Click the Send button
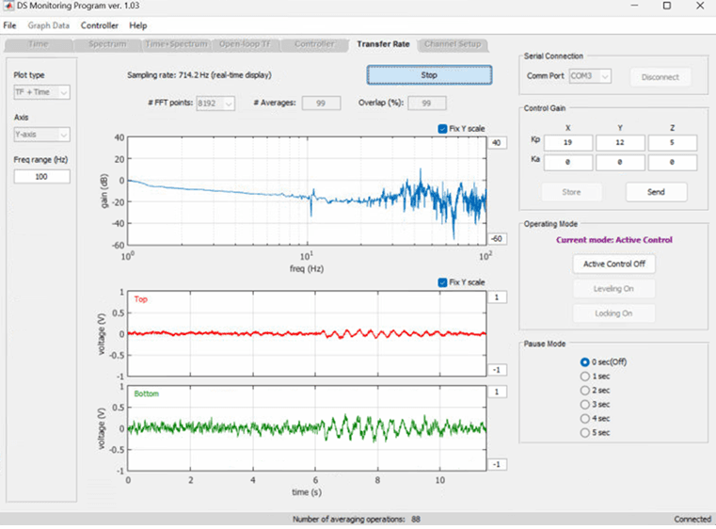 (656, 192)
